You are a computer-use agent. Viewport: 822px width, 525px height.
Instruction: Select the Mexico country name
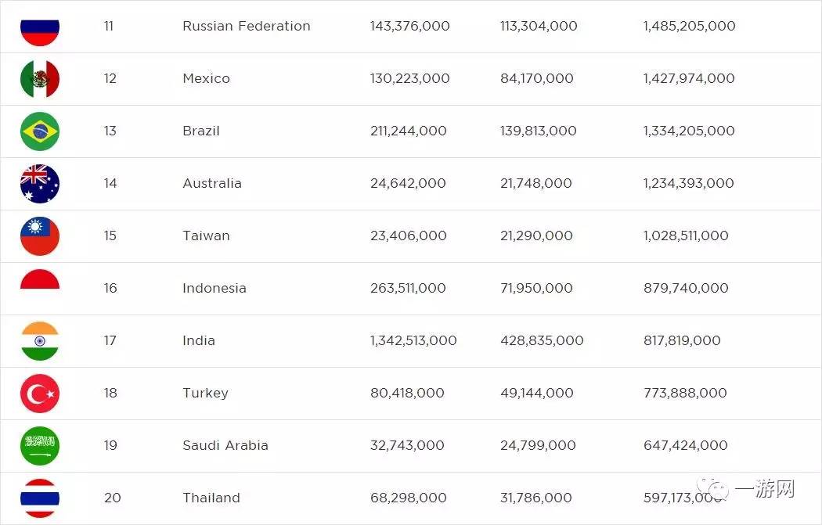coord(206,78)
